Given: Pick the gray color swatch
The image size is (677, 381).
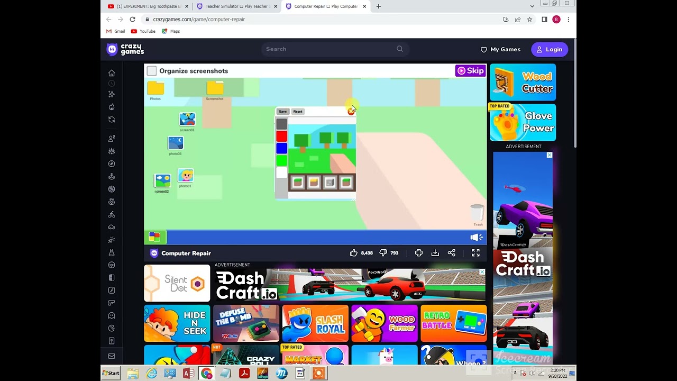Looking at the screenshot, I should (281, 124).
